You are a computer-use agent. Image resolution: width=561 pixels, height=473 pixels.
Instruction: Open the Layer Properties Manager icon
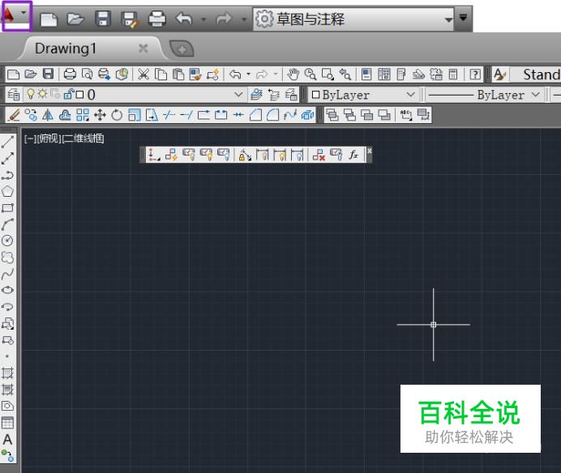[x=14, y=95]
